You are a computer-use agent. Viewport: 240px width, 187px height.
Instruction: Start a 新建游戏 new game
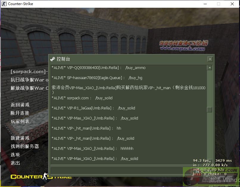[x=20, y=138]
